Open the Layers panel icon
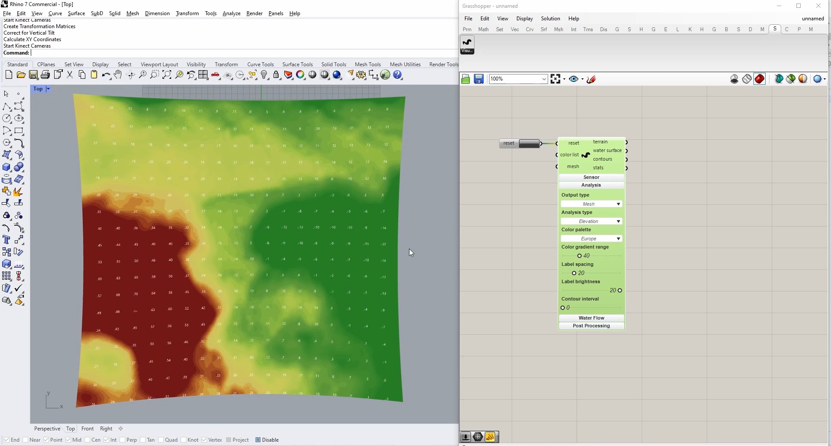This screenshot has height=446, width=831. (x=288, y=75)
